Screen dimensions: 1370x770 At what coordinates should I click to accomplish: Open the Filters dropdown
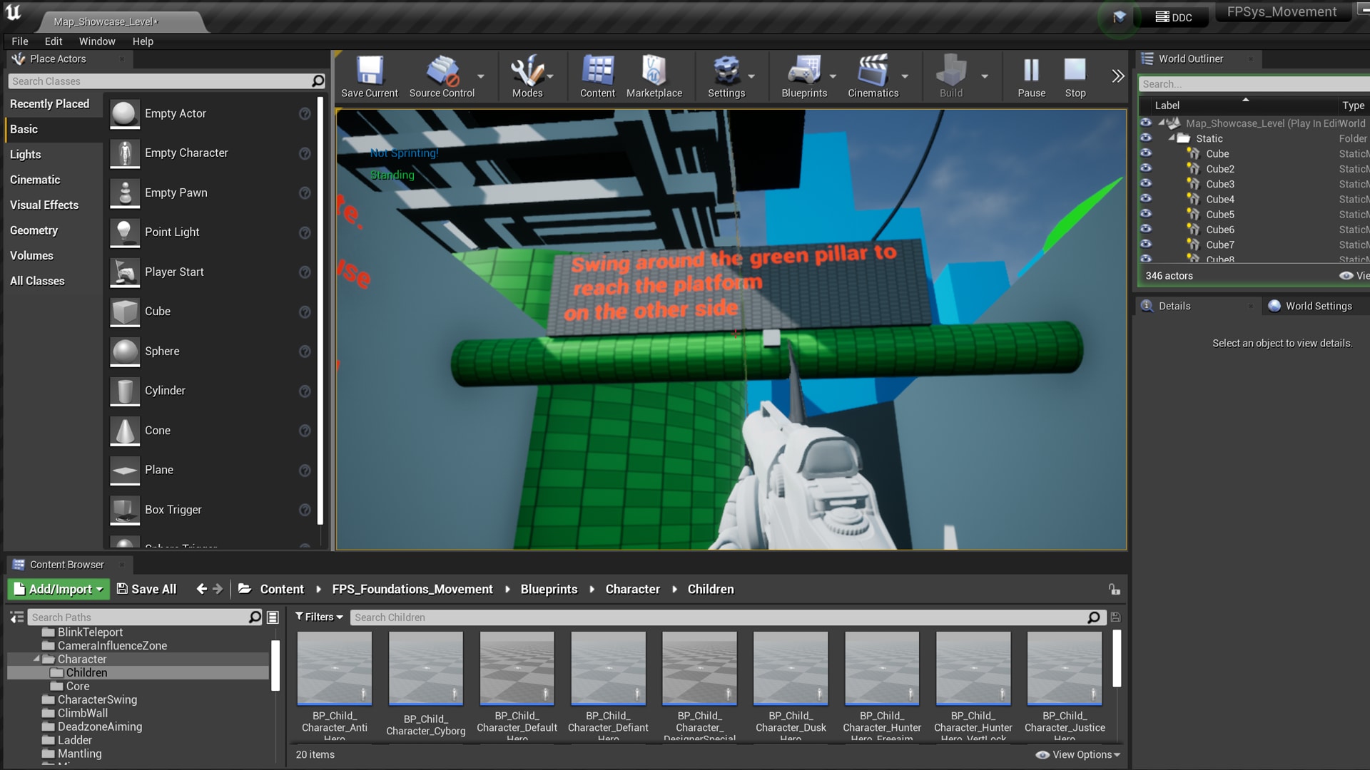pyautogui.click(x=319, y=617)
